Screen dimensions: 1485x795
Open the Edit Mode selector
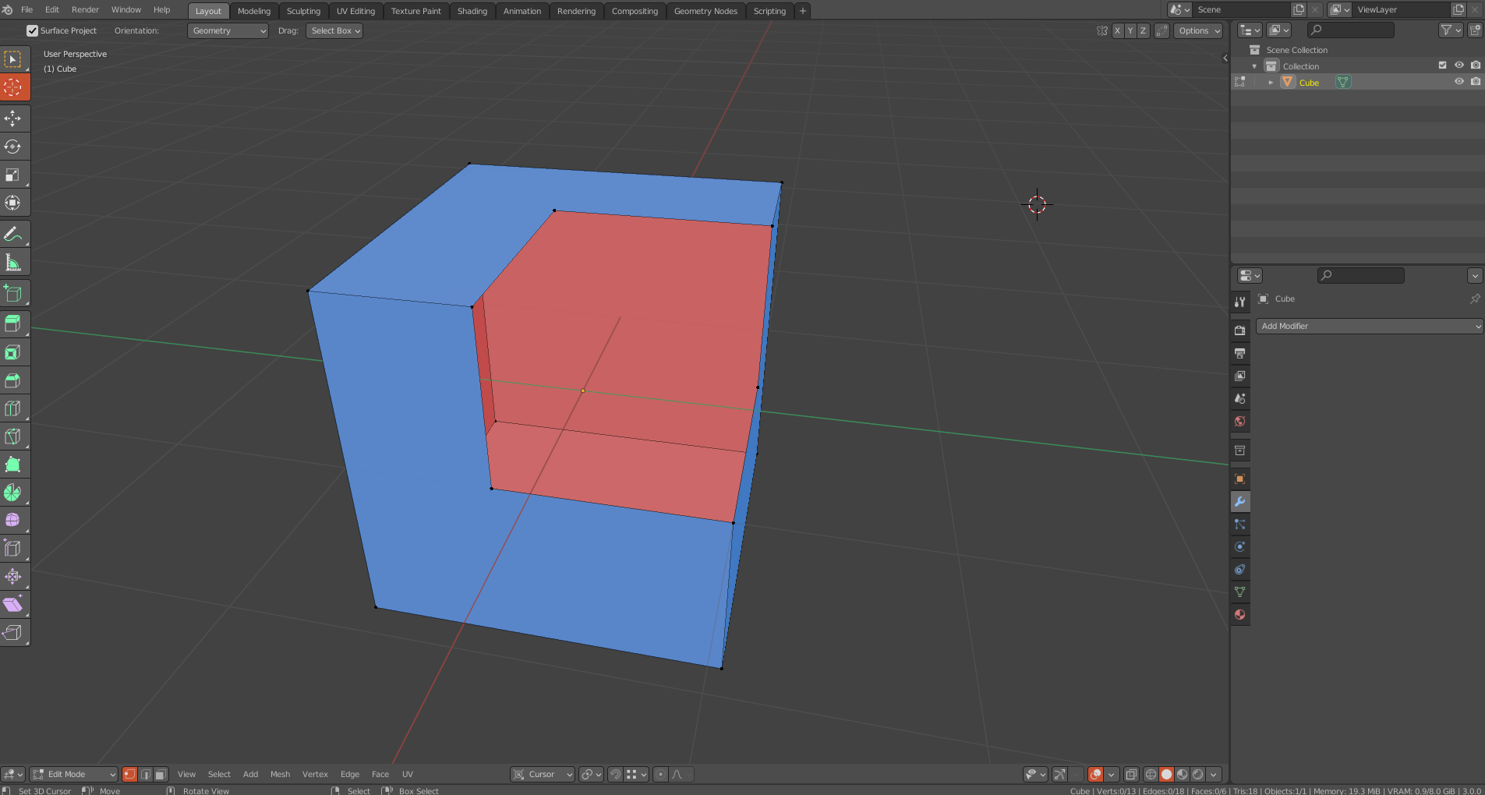click(74, 774)
